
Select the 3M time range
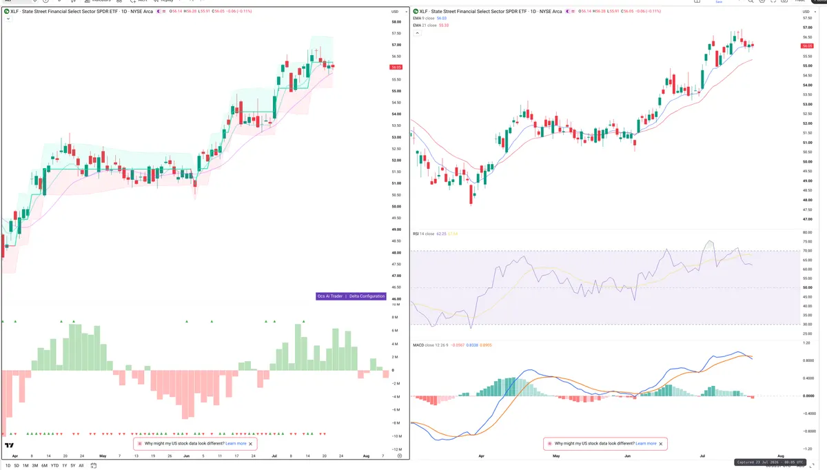click(35, 466)
